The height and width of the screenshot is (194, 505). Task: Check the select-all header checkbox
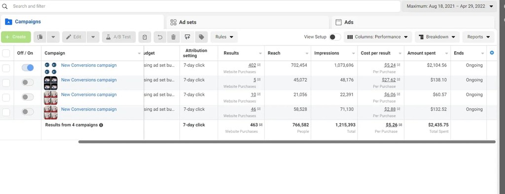[x=6, y=53]
